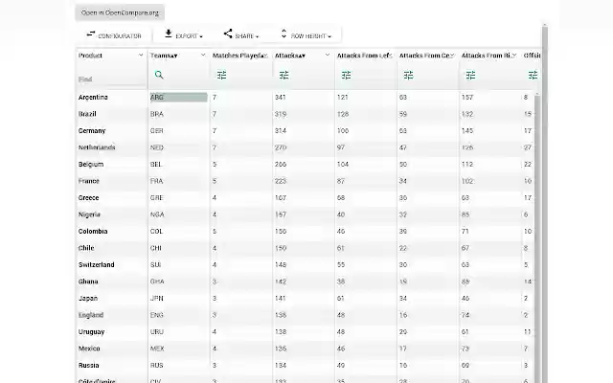Expand the Attacks From Centre column chevron
This screenshot has height=383, width=613.
click(452, 56)
